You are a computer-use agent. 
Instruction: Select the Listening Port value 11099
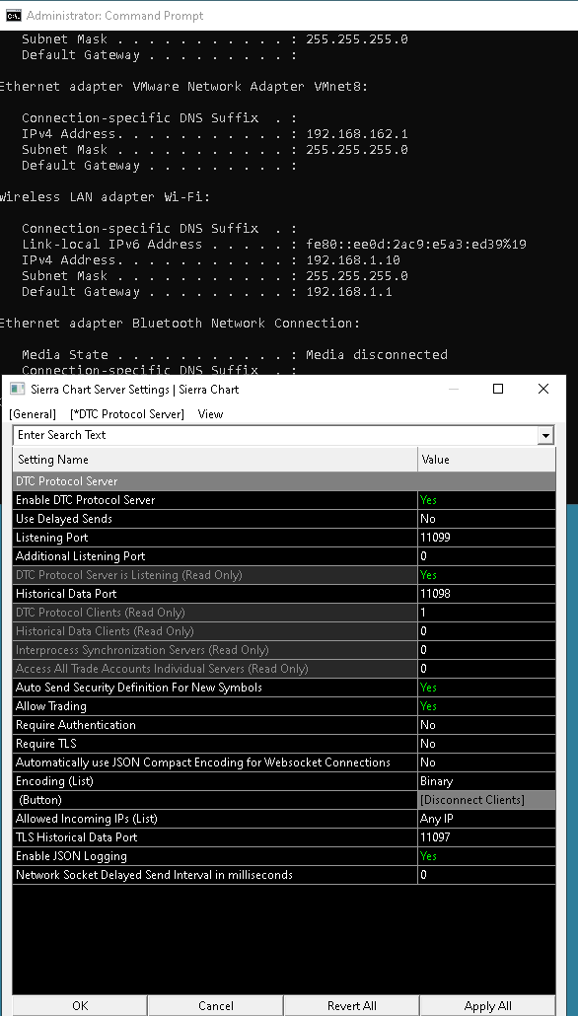(x=486, y=538)
